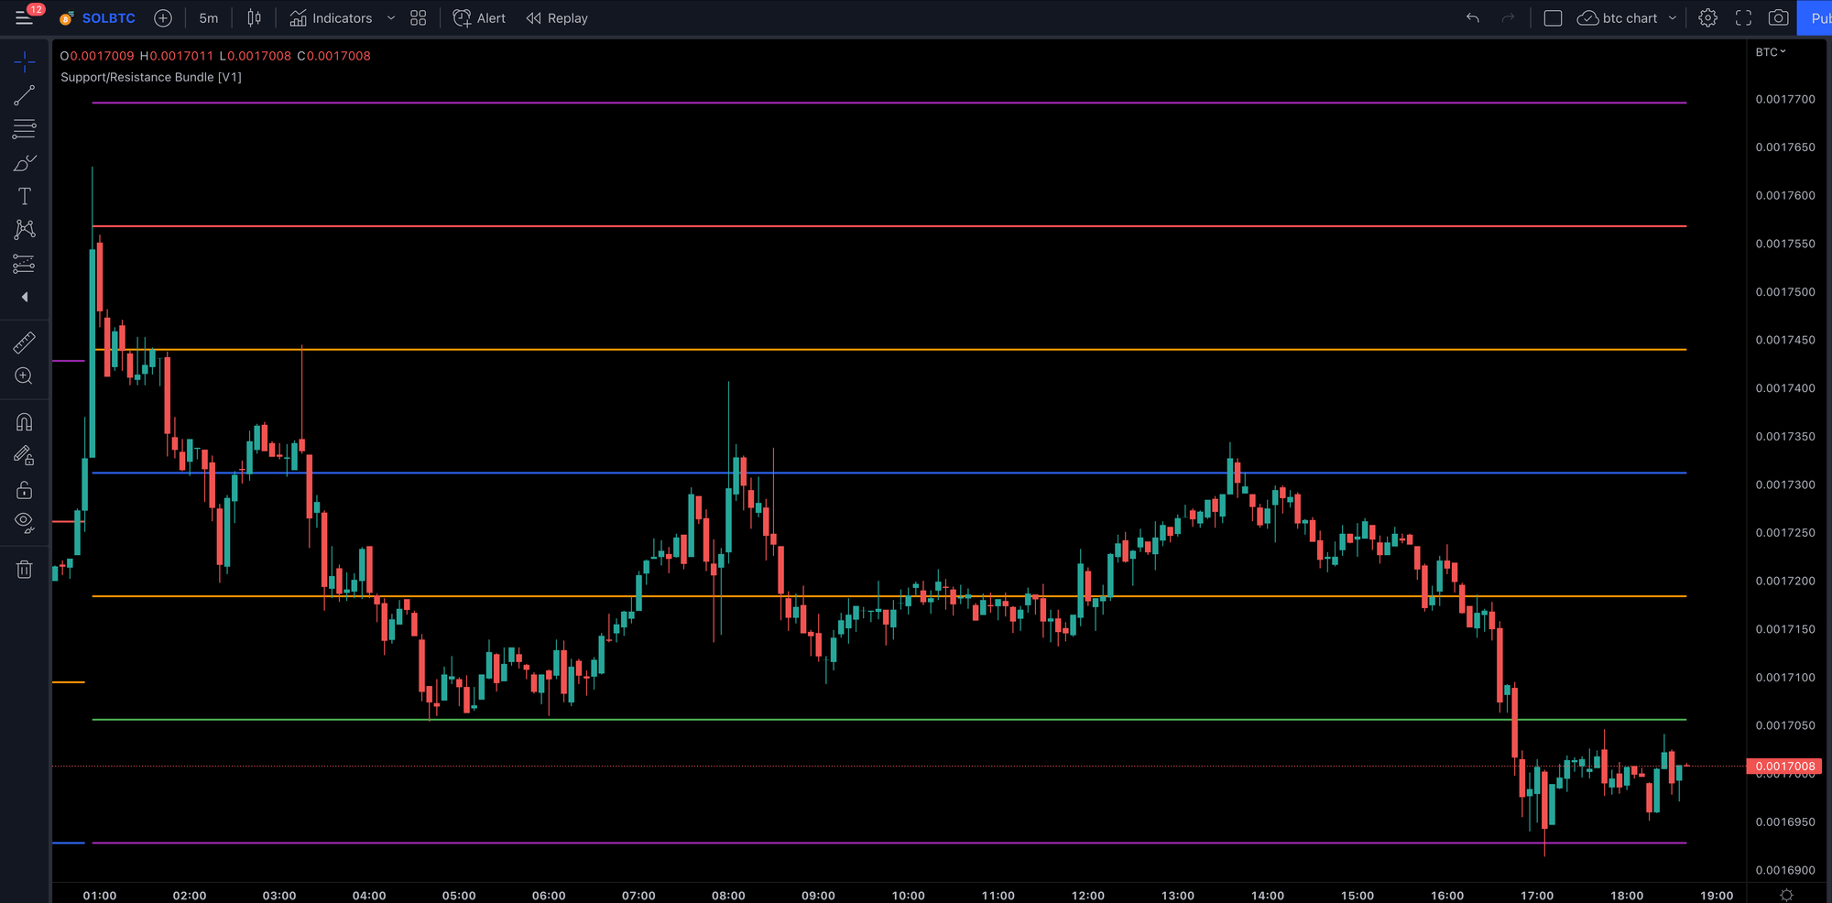Select the trend line drawing tool
Image resolution: width=1832 pixels, height=903 pixels.
(25, 95)
